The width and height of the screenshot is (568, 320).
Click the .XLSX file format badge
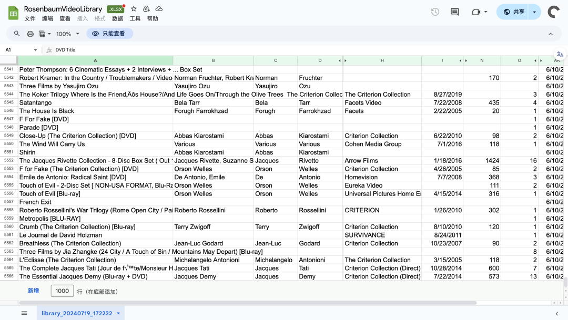[116, 9]
